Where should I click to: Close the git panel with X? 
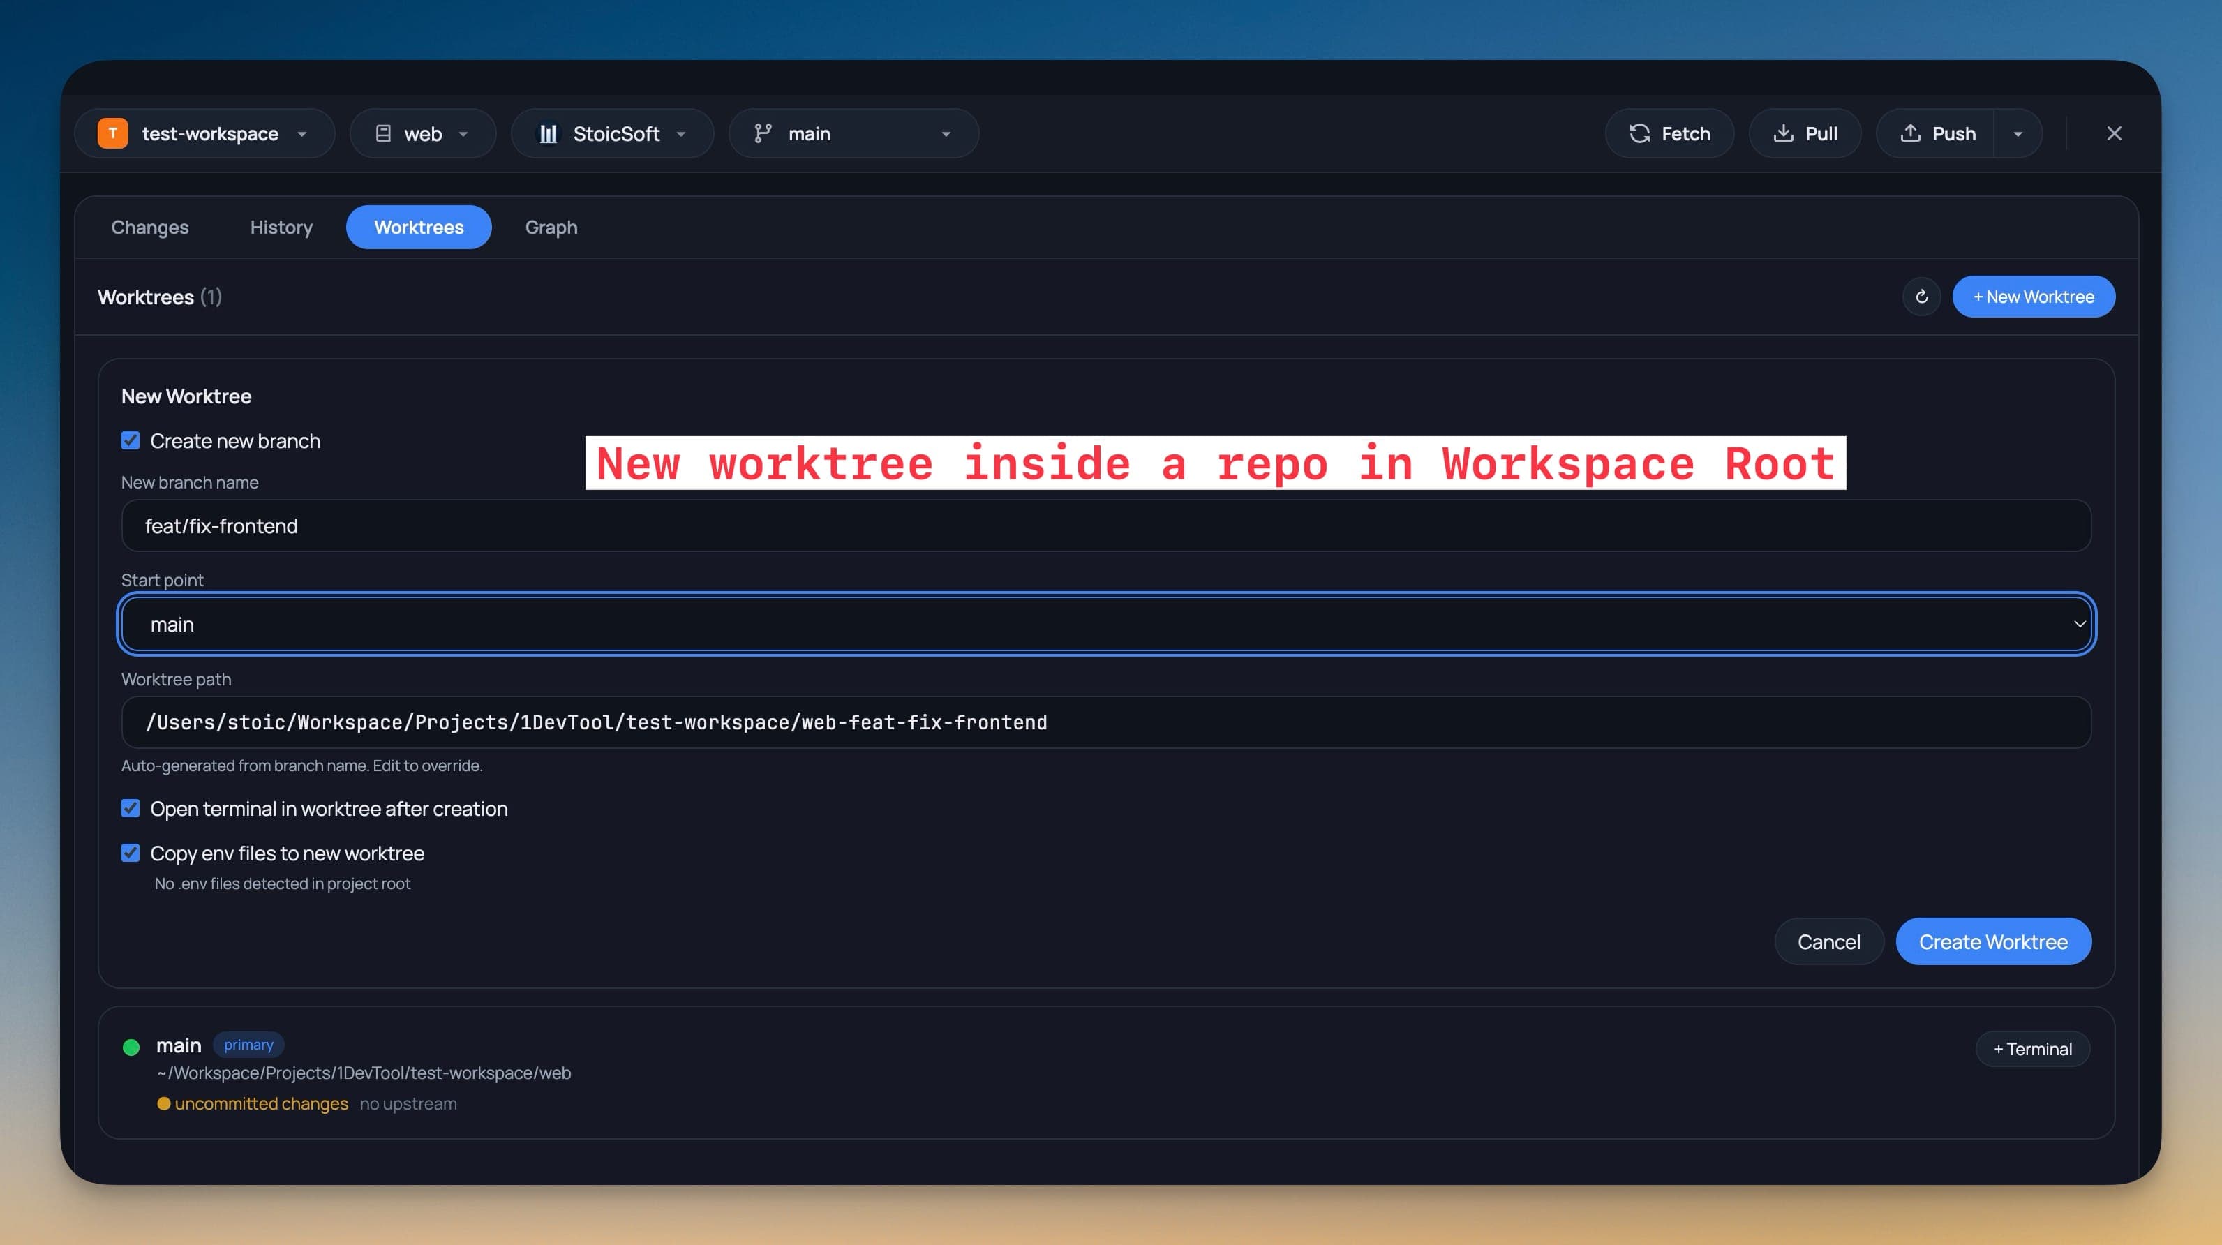coord(2113,134)
